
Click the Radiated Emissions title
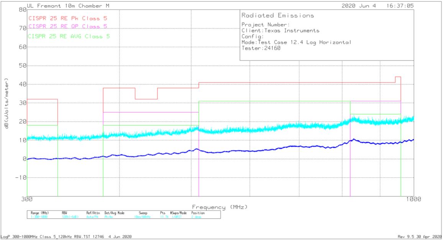277,16
